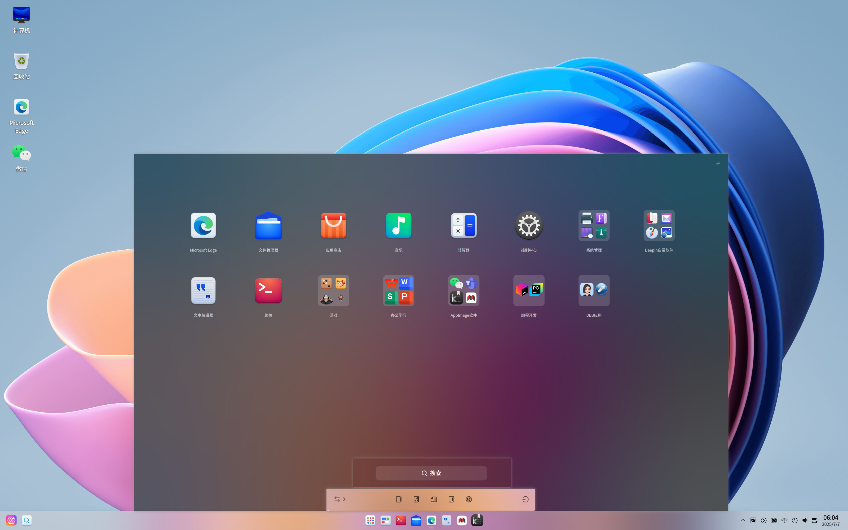Click the power/logout icon in the launcher bar
Screen dimensions: 848x530
525,499
